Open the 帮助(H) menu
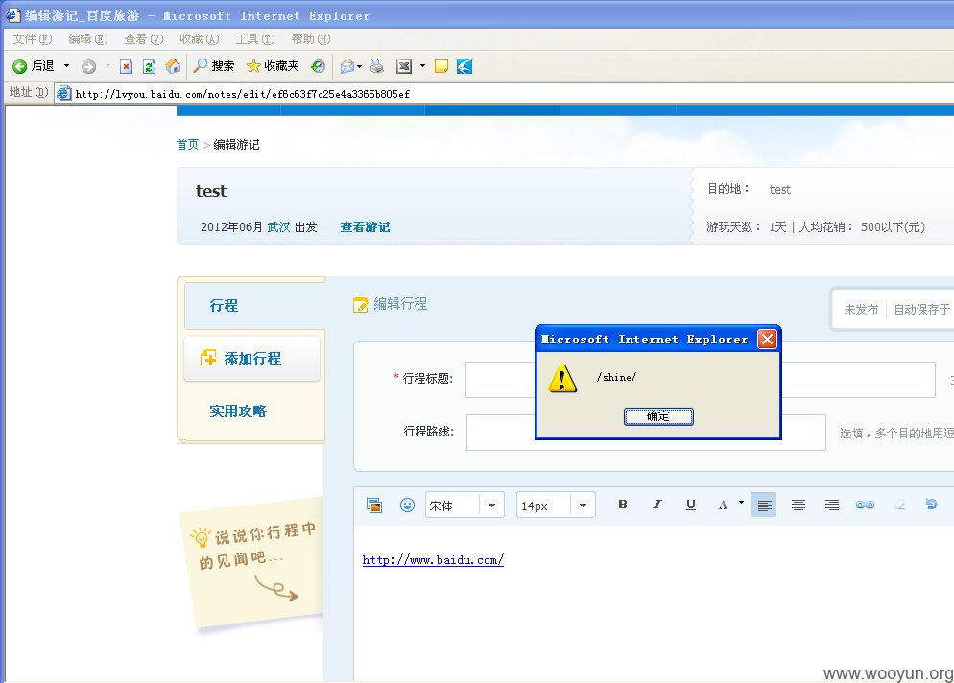954x683 pixels. (311, 39)
